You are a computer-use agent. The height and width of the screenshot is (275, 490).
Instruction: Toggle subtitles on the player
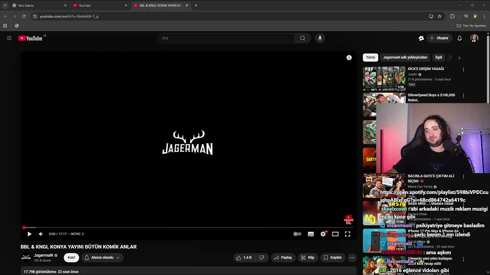pyautogui.click(x=311, y=234)
